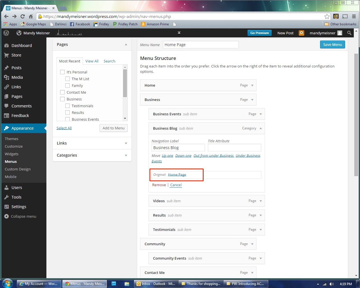
Task: Expand the Links panel
Action: point(126,143)
